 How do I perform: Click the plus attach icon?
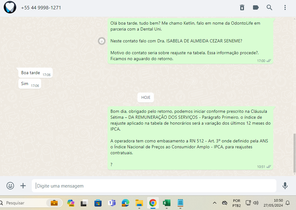click(23, 186)
